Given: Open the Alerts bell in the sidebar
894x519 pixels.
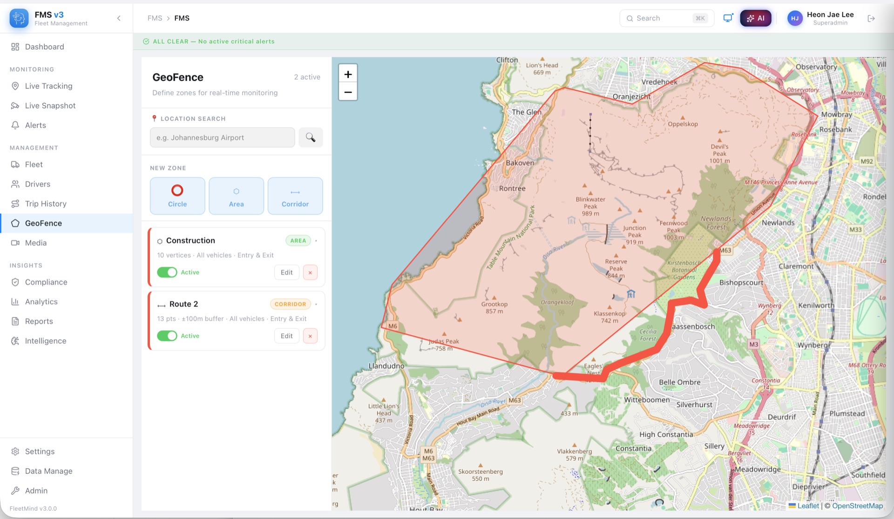Looking at the screenshot, I should (x=35, y=125).
